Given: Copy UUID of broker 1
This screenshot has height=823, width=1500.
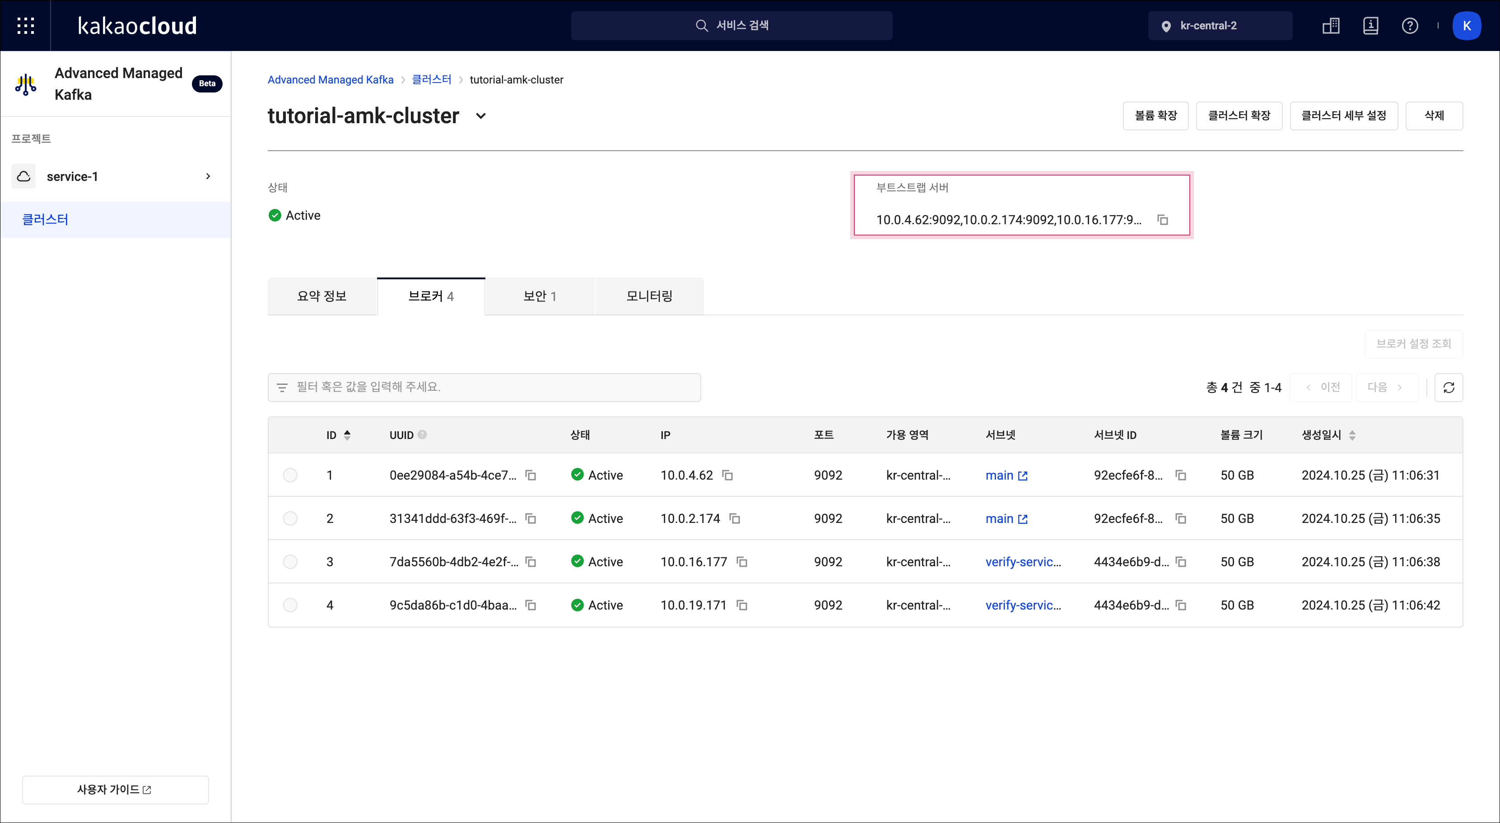Looking at the screenshot, I should pyautogui.click(x=531, y=475).
